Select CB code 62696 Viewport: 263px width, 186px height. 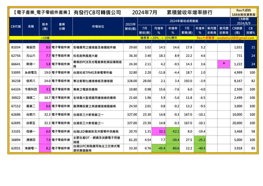tap(16, 115)
